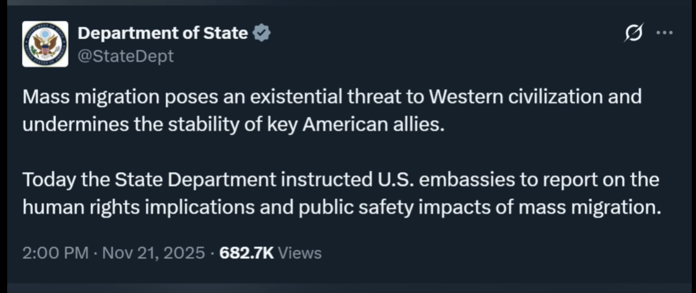The height and width of the screenshot is (293, 696).
Task: Click the gray verified badge checkmark
Action: click(x=262, y=33)
